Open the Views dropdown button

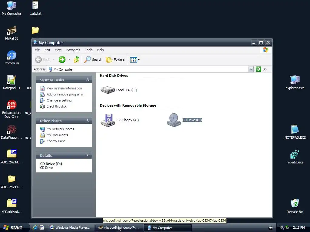(x=135, y=60)
